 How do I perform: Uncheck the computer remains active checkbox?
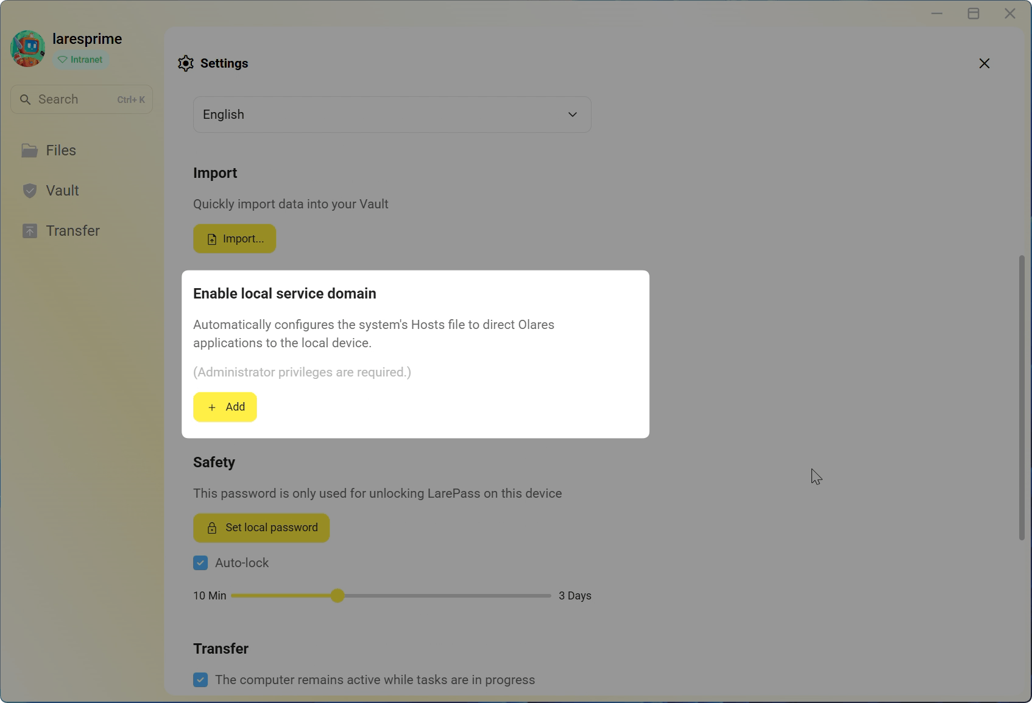200,679
